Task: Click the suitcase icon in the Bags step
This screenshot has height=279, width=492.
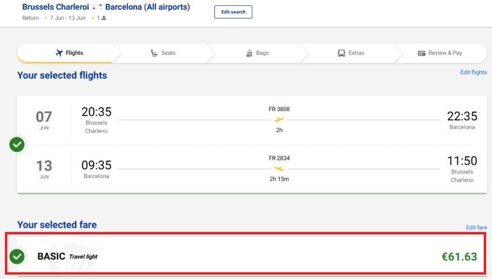Action: 250,53
